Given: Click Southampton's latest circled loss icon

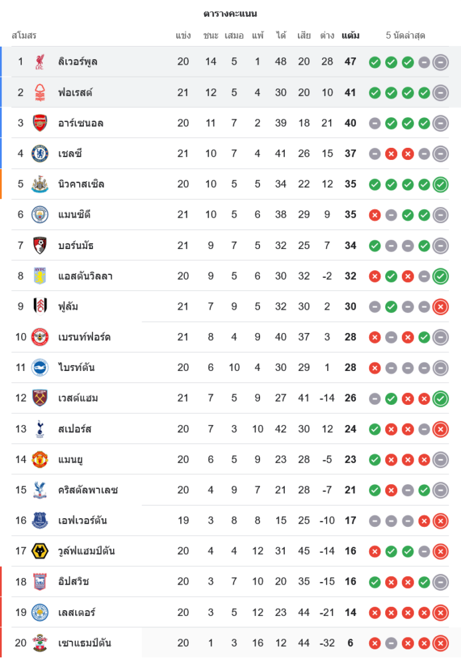Looking at the screenshot, I should tap(440, 643).
